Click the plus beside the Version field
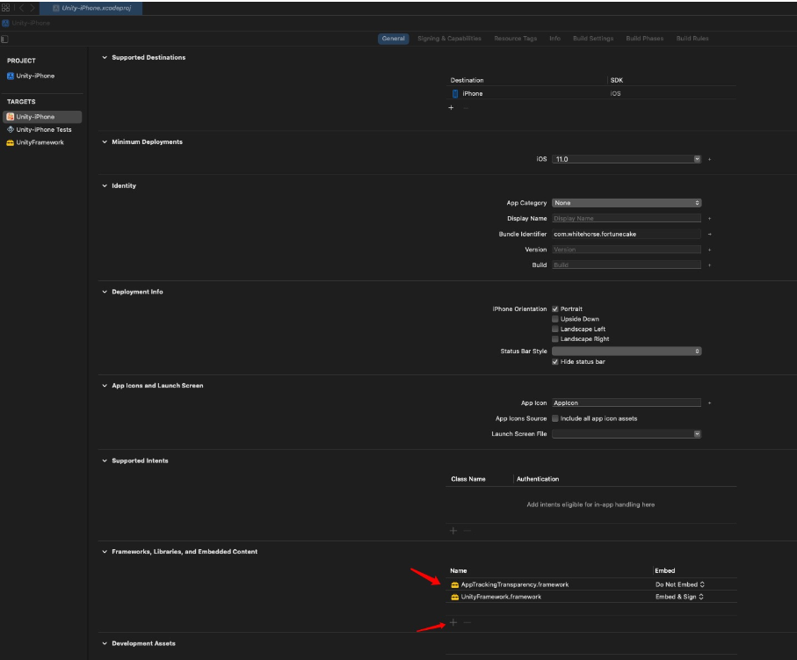Screen dimensions: 797x660 710,250
